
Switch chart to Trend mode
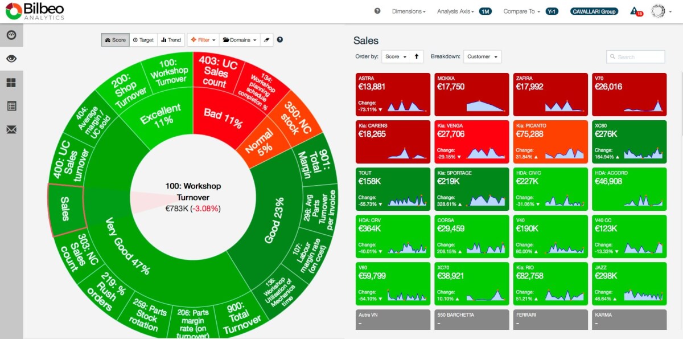coord(171,40)
